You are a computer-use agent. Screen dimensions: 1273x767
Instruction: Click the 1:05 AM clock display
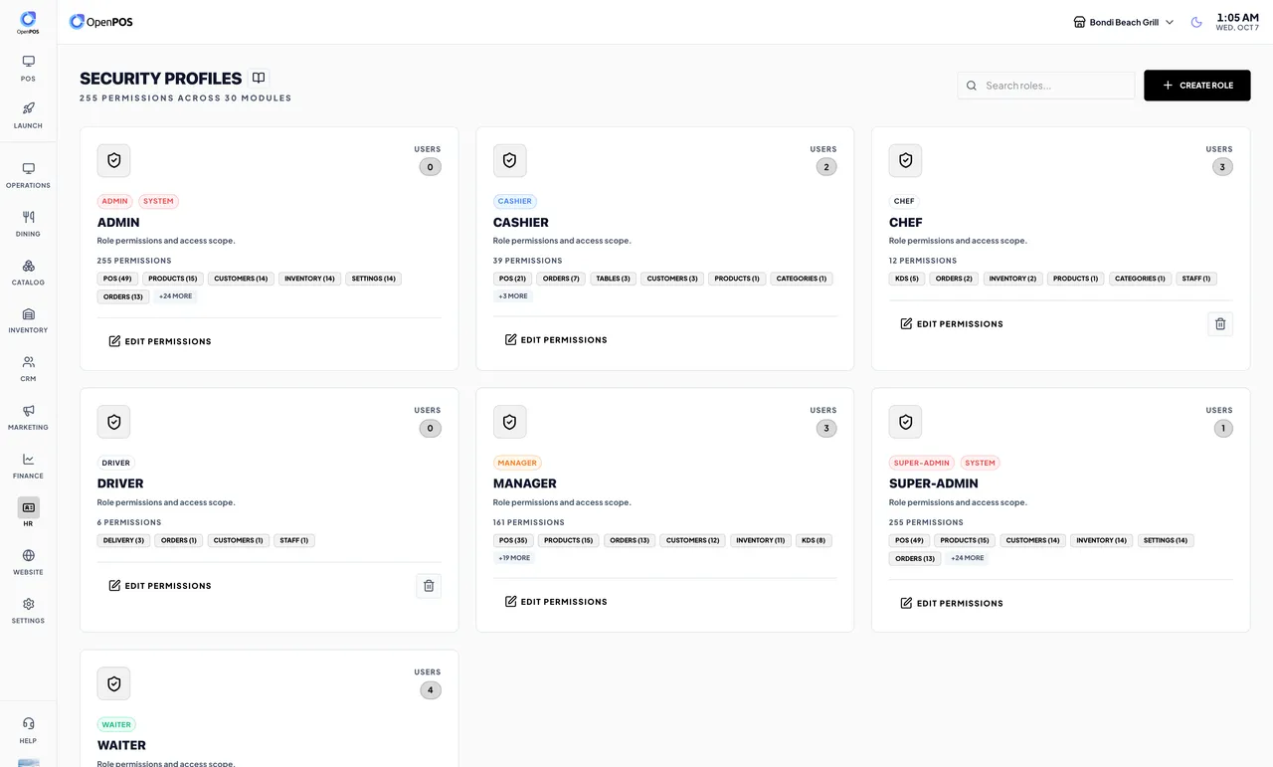1237,18
